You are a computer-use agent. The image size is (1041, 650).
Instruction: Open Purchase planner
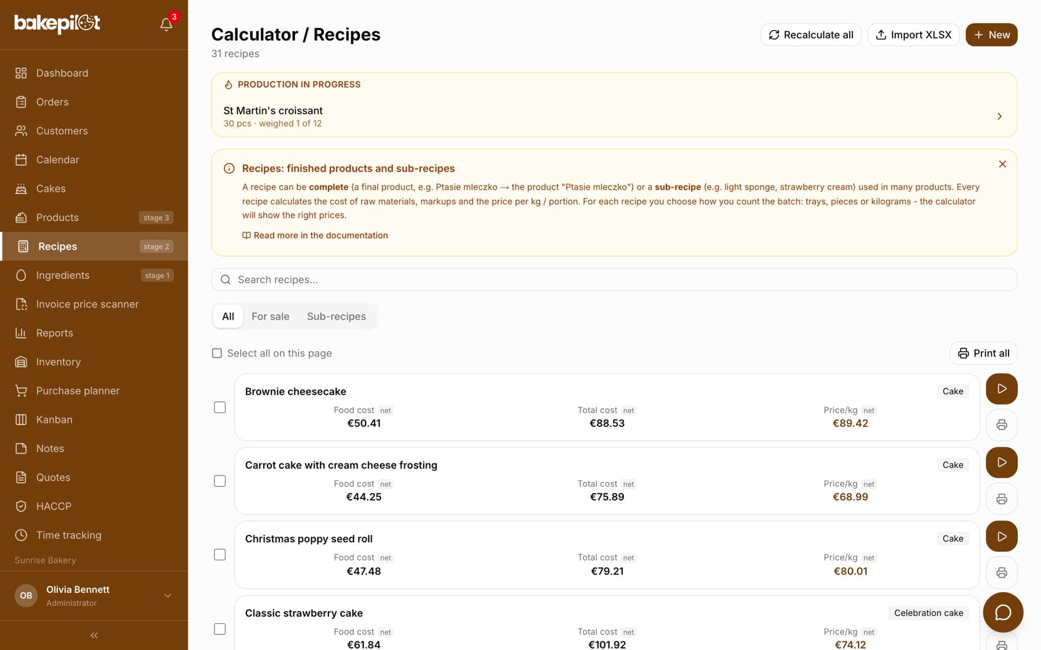(94, 391)
